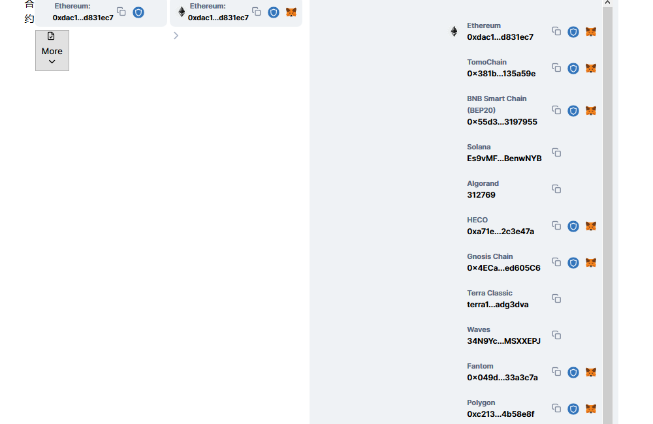
Task: Open the shield icon in the middle Ethereum card
Action: (274, 12)
